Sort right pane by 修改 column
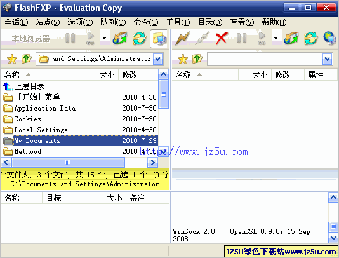 coord(288,75)
